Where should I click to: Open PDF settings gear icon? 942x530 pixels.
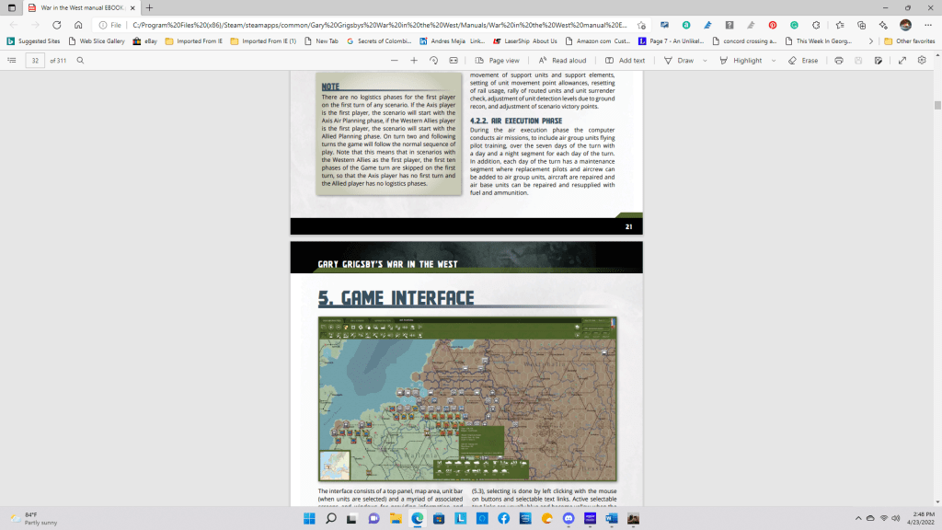(922, 60)
